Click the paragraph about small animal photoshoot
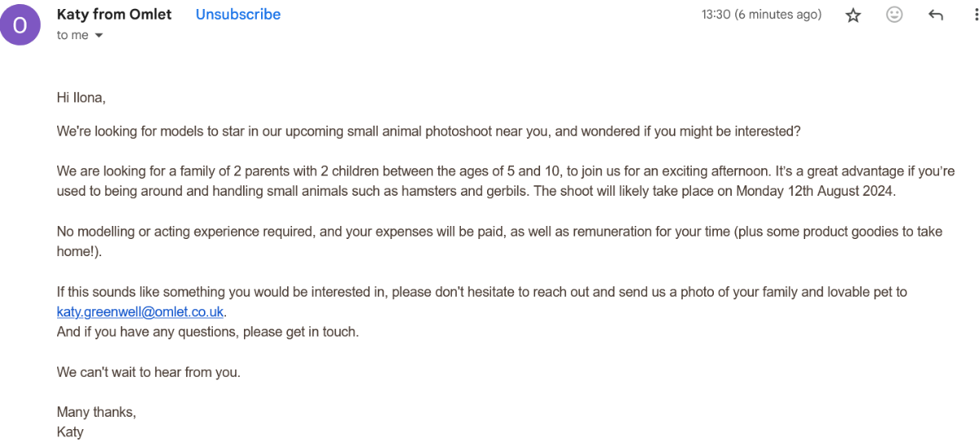The width and height of the screenshot is (979, 447). tap(429, 131)
